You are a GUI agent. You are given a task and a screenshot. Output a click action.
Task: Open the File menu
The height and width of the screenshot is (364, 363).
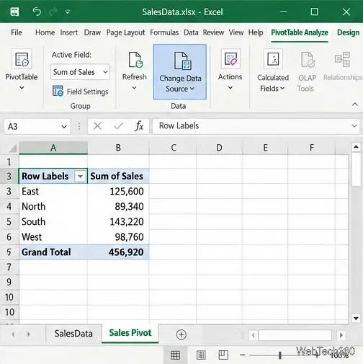pyautogui.click(x=17, y=32)
